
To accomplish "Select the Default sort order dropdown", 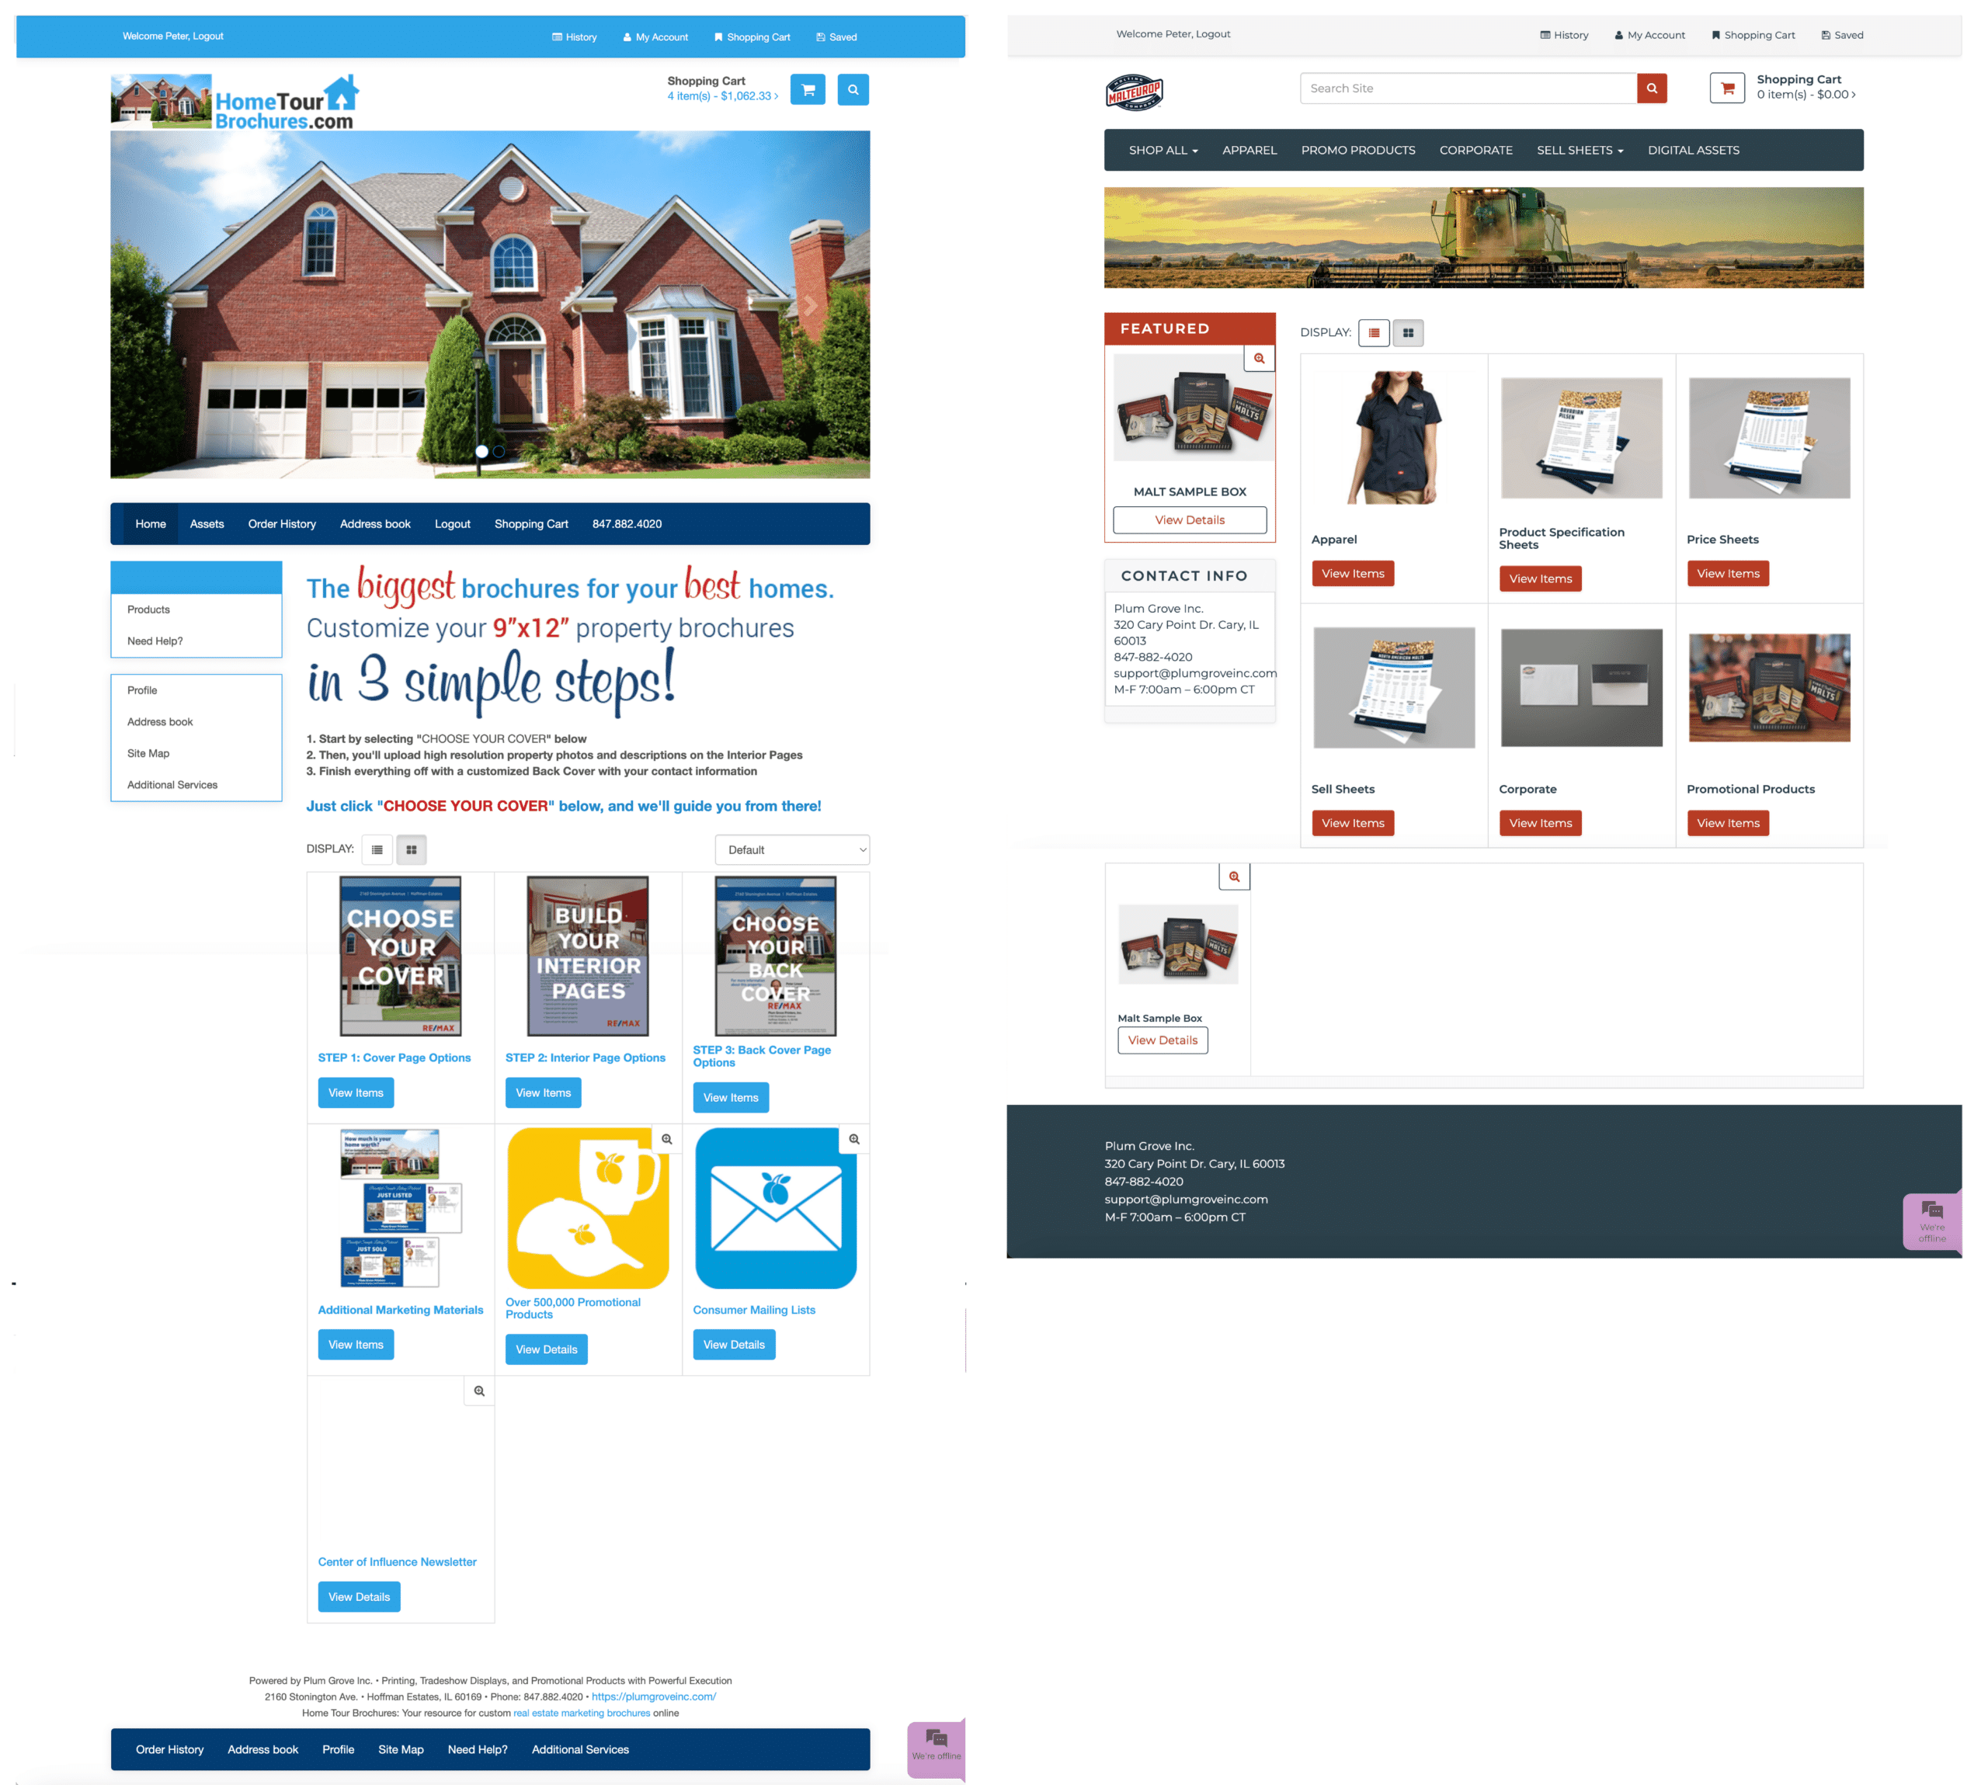I will 791,848.
